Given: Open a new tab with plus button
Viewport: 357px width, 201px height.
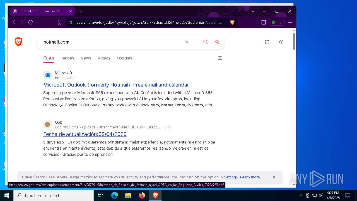Looking at the screenshot, I should click(81, 11).
